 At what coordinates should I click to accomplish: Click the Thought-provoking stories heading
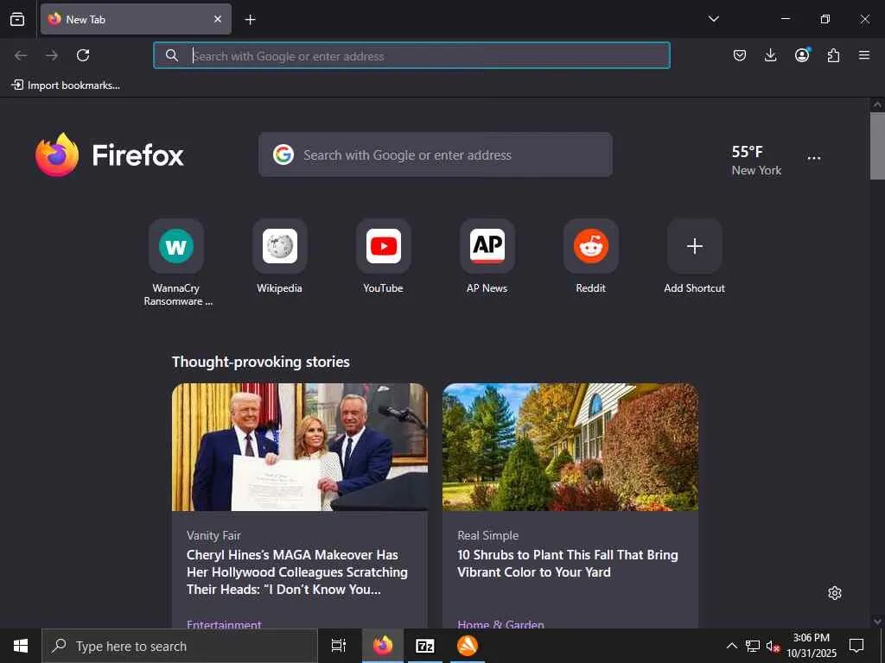click(261, 362)
